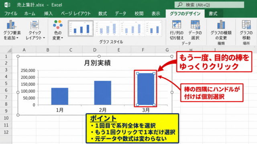Click the search magnifier icon
Viewport: 257px width, 144px height.
point(180,5)
